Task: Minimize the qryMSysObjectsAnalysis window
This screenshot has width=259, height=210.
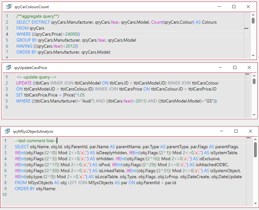Action: 222,131
